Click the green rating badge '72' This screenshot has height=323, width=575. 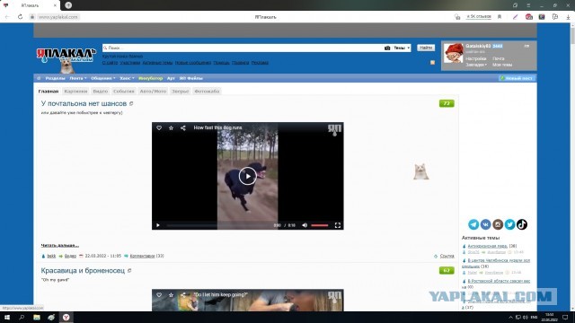click(447, 104)
